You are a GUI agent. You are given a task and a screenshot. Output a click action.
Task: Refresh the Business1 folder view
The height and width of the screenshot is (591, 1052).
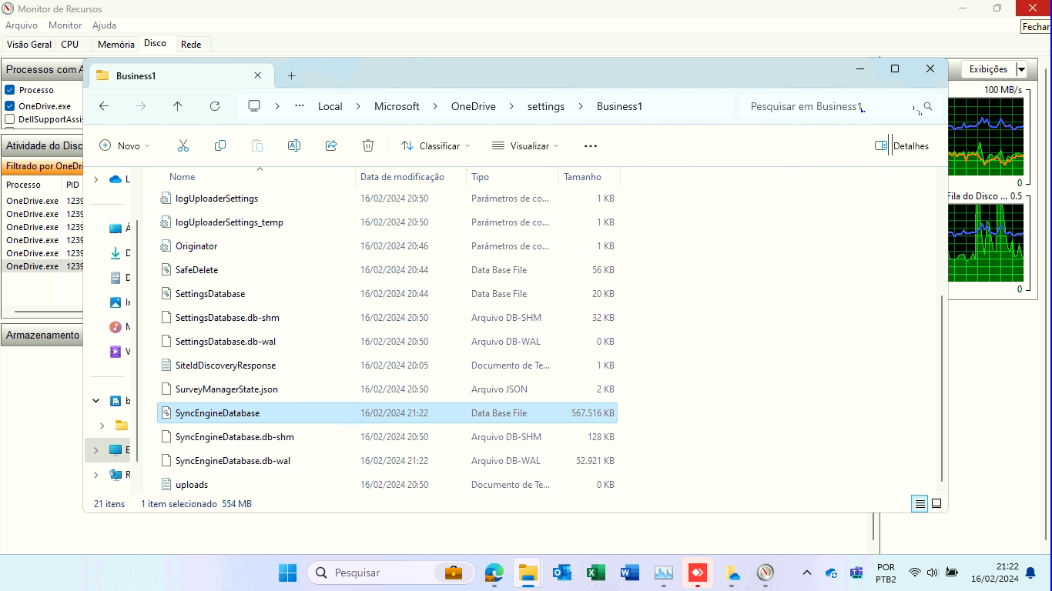click(x=215, y=106)
